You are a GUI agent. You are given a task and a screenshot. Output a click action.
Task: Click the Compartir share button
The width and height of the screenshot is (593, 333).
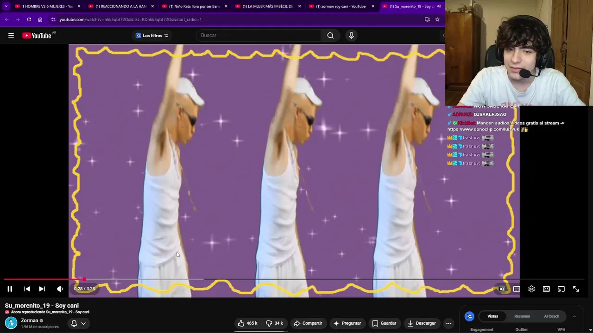pos(308,323)
